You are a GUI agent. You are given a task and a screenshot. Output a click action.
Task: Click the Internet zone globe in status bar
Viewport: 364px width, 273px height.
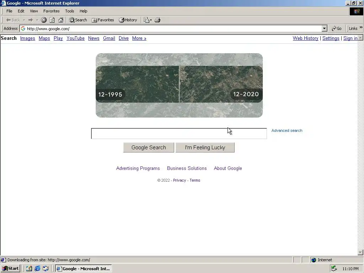pos(314,260)
